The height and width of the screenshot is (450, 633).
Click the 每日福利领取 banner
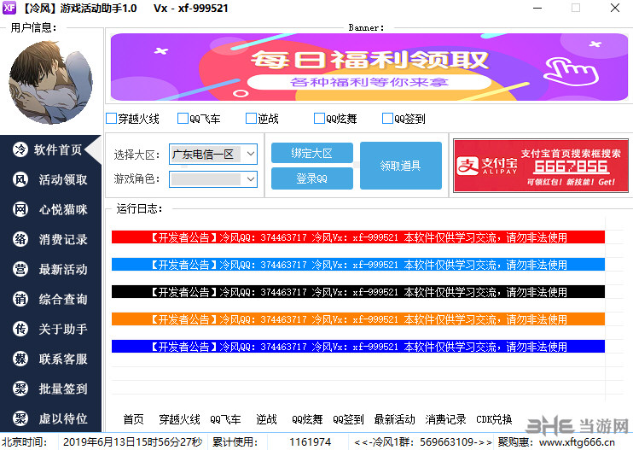point(369,67)
